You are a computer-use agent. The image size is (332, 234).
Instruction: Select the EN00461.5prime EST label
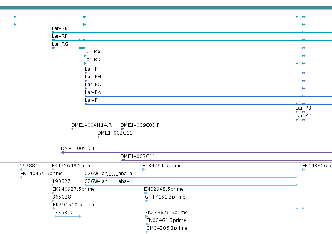coord(166,221)
